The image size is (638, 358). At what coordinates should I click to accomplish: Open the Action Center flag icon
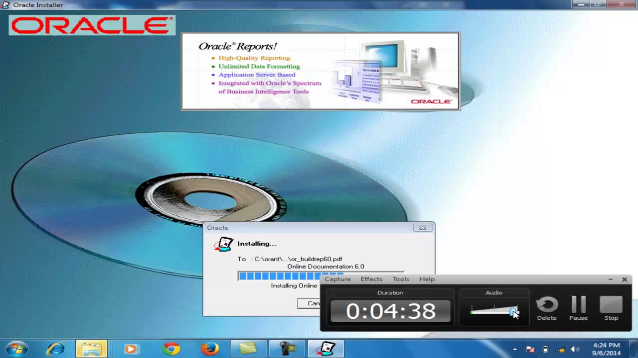530,349
